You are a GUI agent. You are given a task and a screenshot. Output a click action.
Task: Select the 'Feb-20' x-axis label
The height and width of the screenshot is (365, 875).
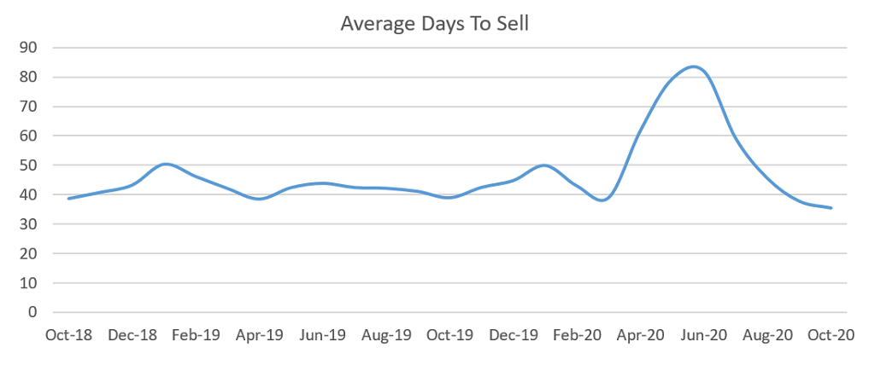tap(578, 336)
